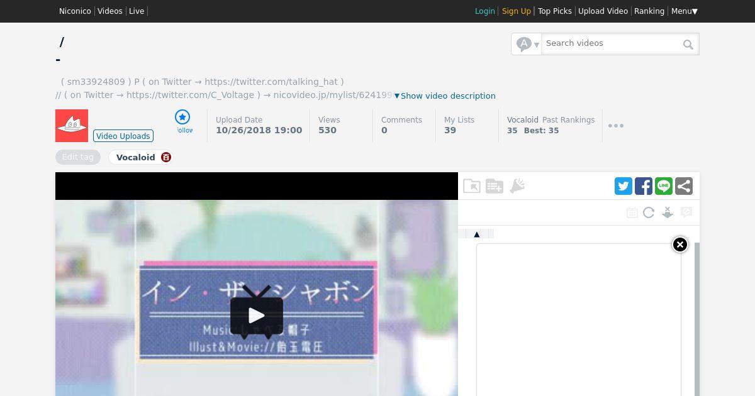Click the My Lists count 39

[x=450, y=130]
